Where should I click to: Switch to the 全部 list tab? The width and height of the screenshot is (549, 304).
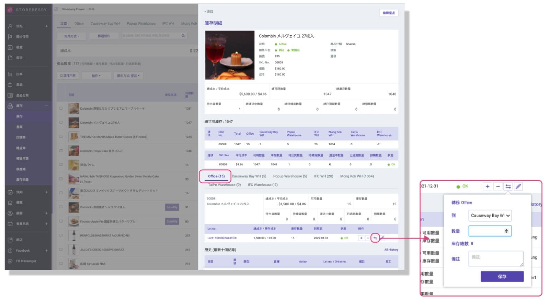click(64, 23)
